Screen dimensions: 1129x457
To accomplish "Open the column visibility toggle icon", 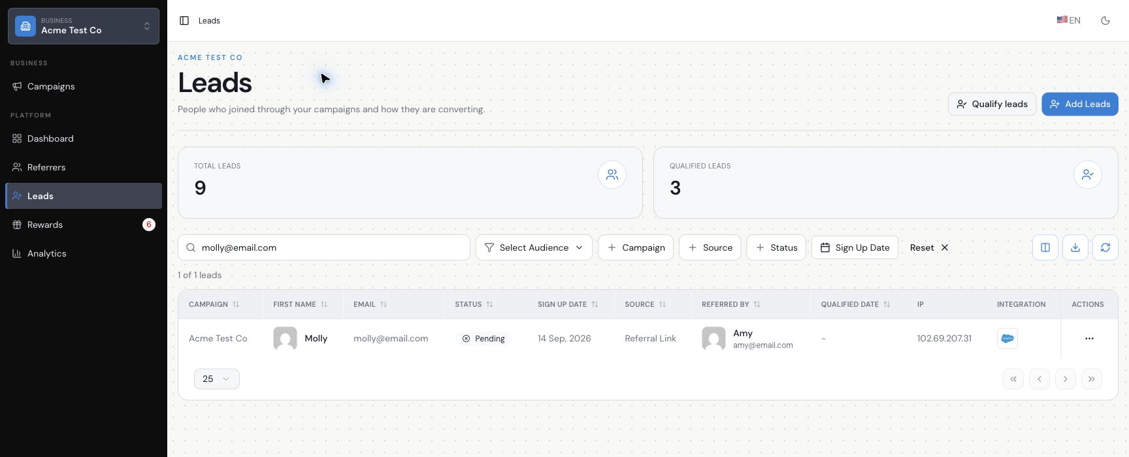I will [1045, 247].
